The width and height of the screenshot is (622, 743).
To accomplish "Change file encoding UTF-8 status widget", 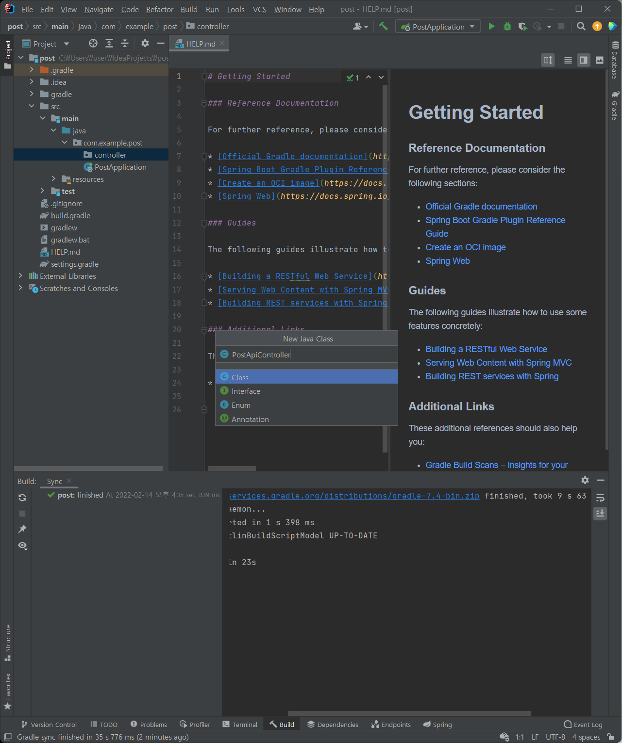I will [555, 737].
